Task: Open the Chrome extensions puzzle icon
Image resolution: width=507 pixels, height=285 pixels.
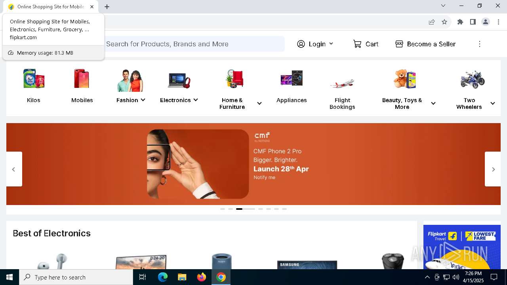Action: [460, 22]
